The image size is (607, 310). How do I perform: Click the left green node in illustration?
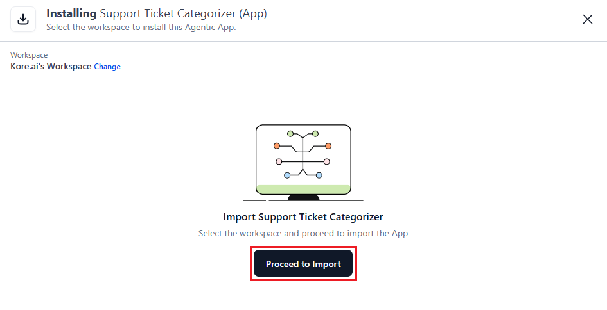[x=290, y=134]
